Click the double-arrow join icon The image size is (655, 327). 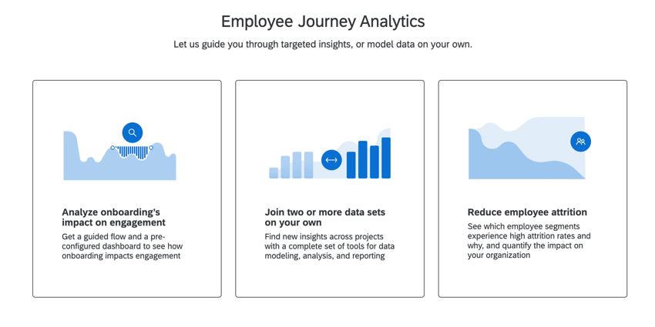[x=331, y=160]
